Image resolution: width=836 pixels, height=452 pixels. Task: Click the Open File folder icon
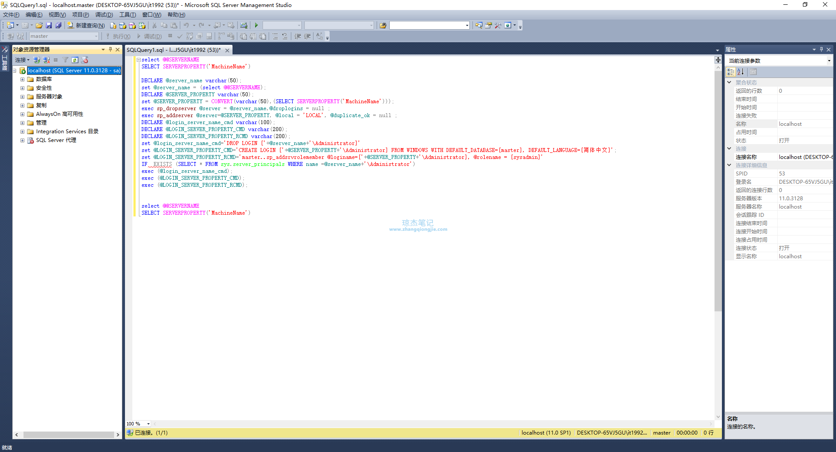pos(39,26)
